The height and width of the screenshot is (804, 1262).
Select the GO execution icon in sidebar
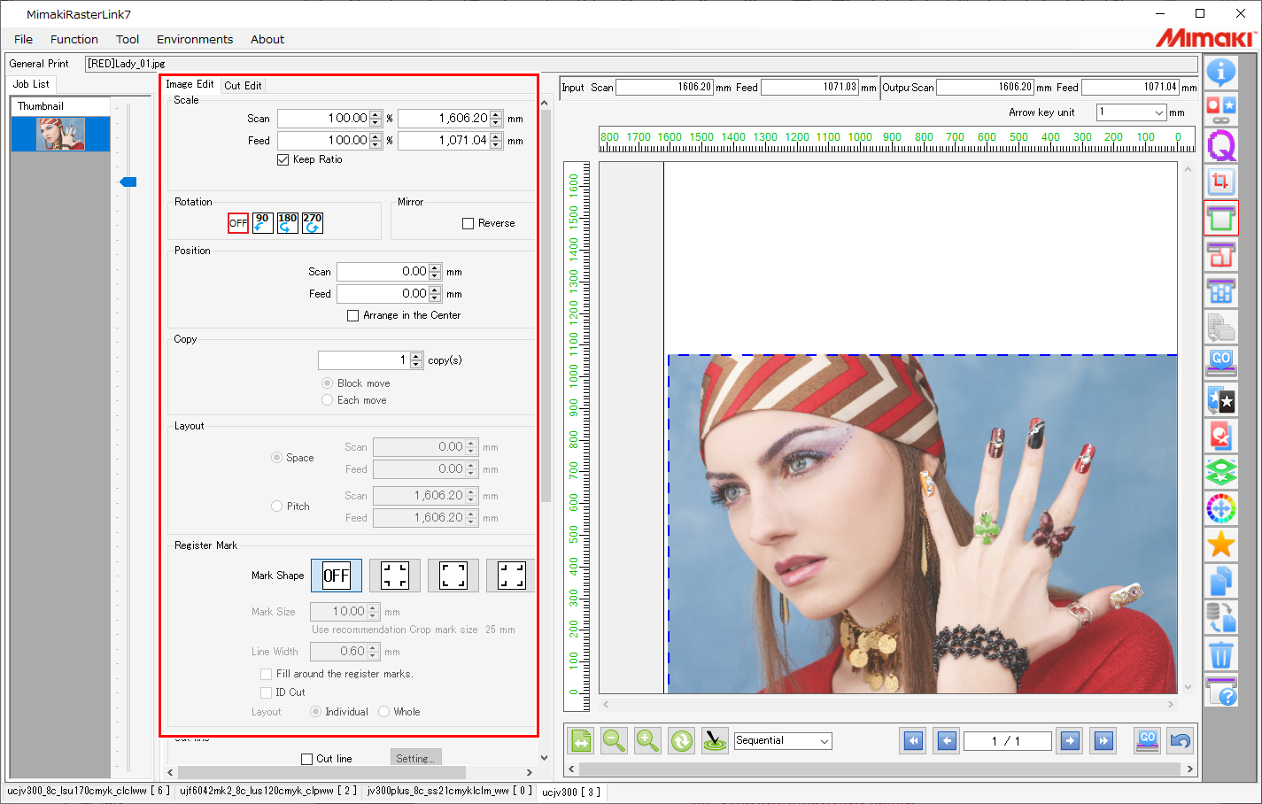tap(1221, 363)
